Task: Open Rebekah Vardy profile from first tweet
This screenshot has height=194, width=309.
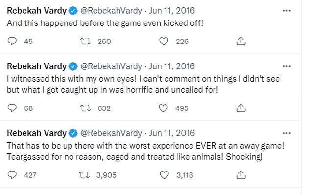Action: [37, 11]
